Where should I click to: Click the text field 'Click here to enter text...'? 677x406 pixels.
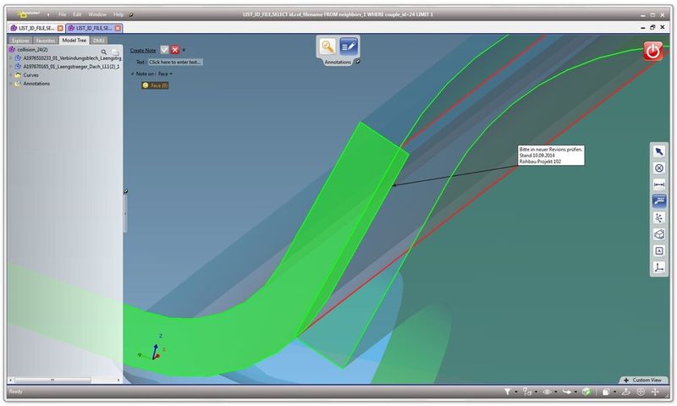click(x=175, y=62)
